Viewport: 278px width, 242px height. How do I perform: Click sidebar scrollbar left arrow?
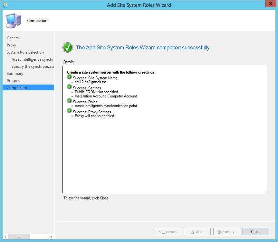tap(5, 237)
